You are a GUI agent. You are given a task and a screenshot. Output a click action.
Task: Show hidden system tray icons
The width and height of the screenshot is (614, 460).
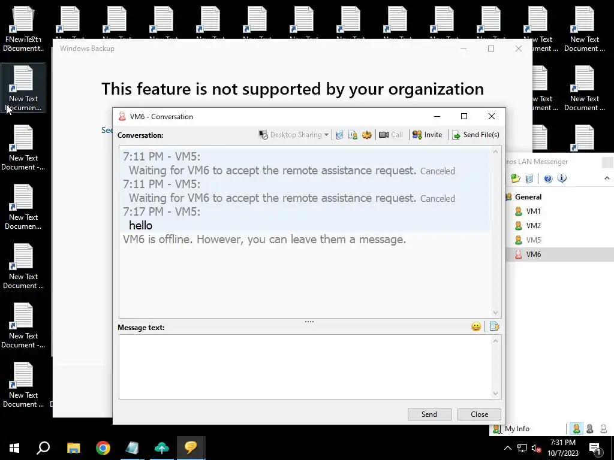pyautogui.click(x=507, y=448)
